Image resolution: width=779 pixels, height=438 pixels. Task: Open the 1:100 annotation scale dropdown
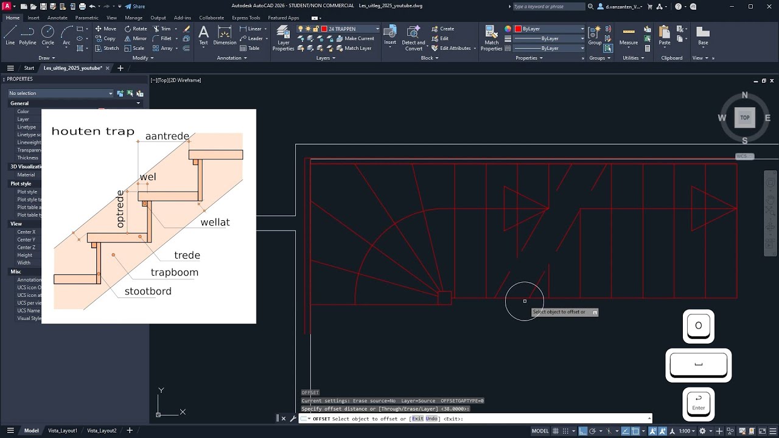pos(688,431)
